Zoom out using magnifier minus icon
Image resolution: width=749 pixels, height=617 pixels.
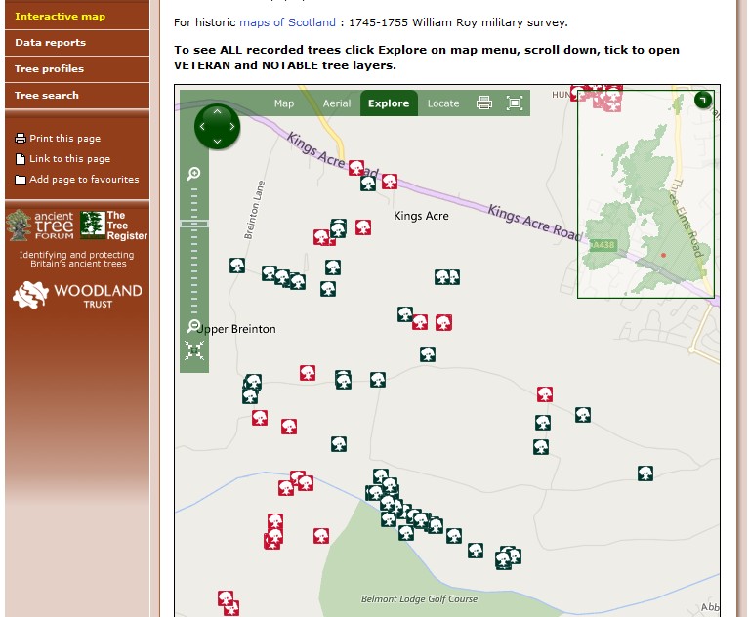tap(193, 326)
